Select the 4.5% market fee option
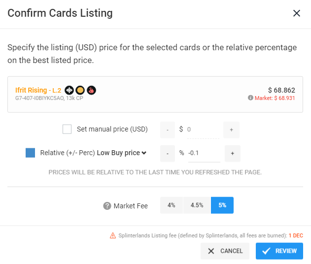 (197, 205)
